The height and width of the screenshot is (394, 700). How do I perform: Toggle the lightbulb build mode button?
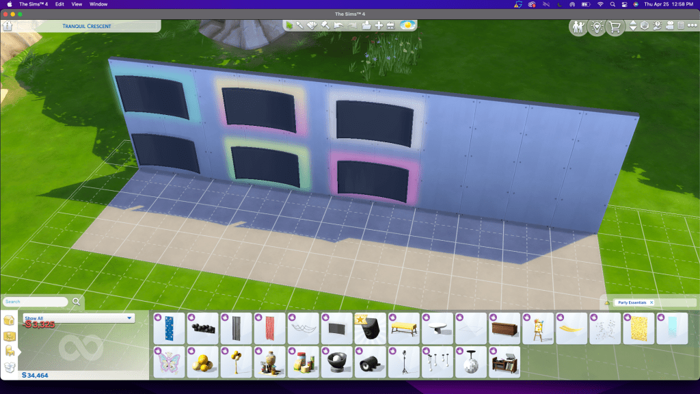[597, 27]
